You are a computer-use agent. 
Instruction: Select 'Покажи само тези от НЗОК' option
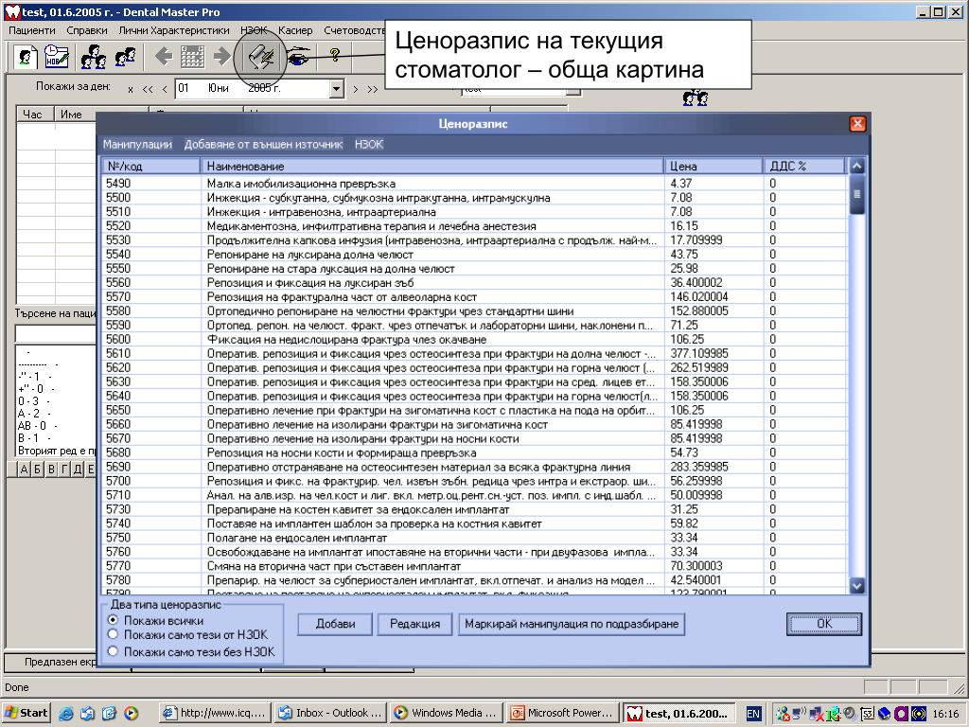point(114,634)
